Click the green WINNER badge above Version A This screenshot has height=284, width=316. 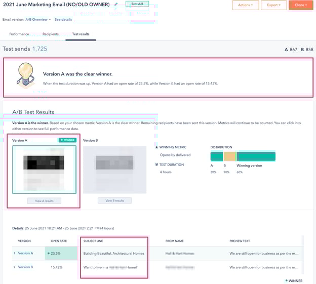tap(67, 140)
